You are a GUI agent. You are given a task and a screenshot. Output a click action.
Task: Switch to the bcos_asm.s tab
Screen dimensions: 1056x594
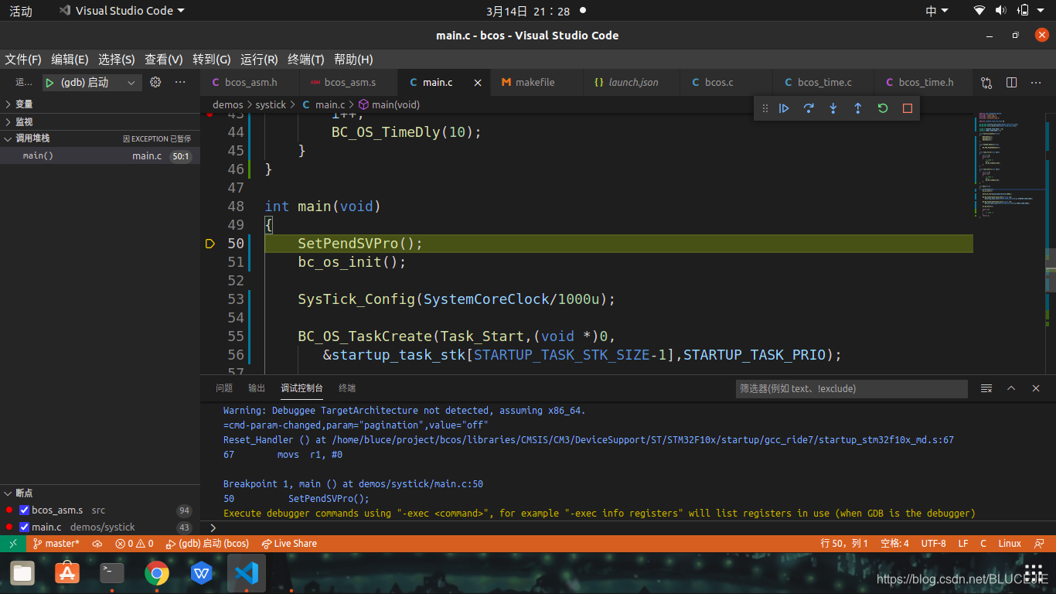(349, 82)
